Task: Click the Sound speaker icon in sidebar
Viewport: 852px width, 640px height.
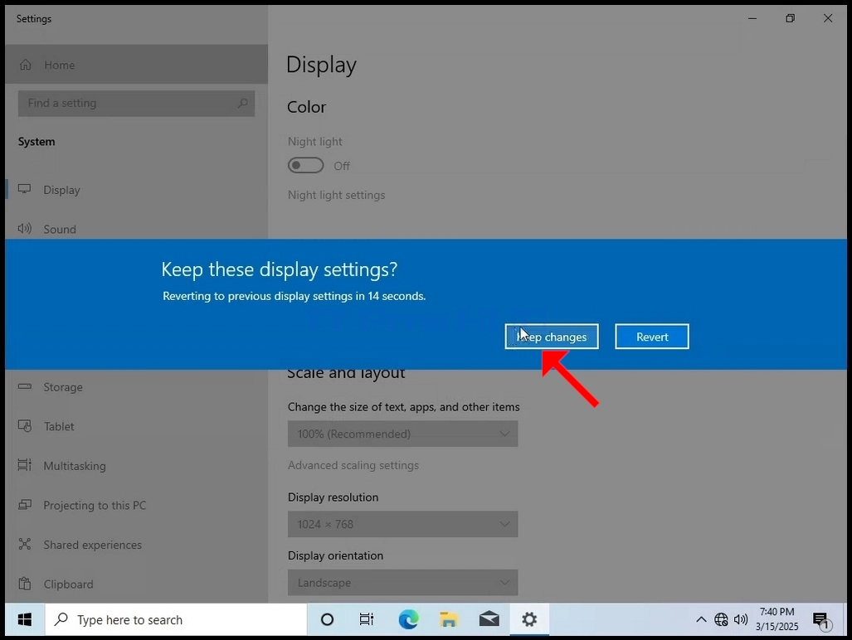Action: click(x=24, y=229)
